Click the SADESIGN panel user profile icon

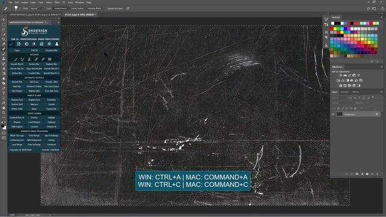click(57, 44)
